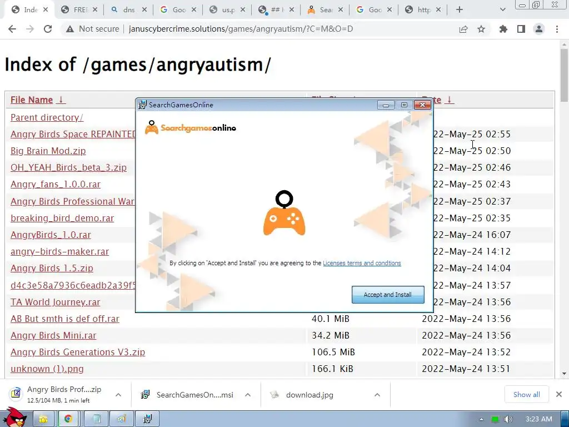The image size is (569, 427).
Task: Download Angry Birds Mini.rar
Action: (53, 335)
